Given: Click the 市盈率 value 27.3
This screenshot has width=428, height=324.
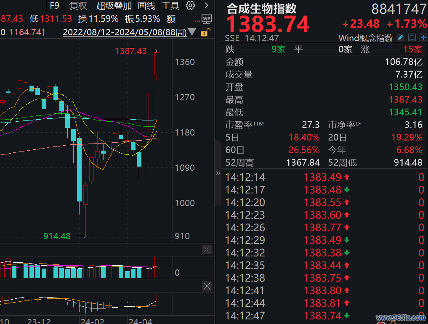Looking at the screenshot, I should pyautogui.click(x=311, y=125).
